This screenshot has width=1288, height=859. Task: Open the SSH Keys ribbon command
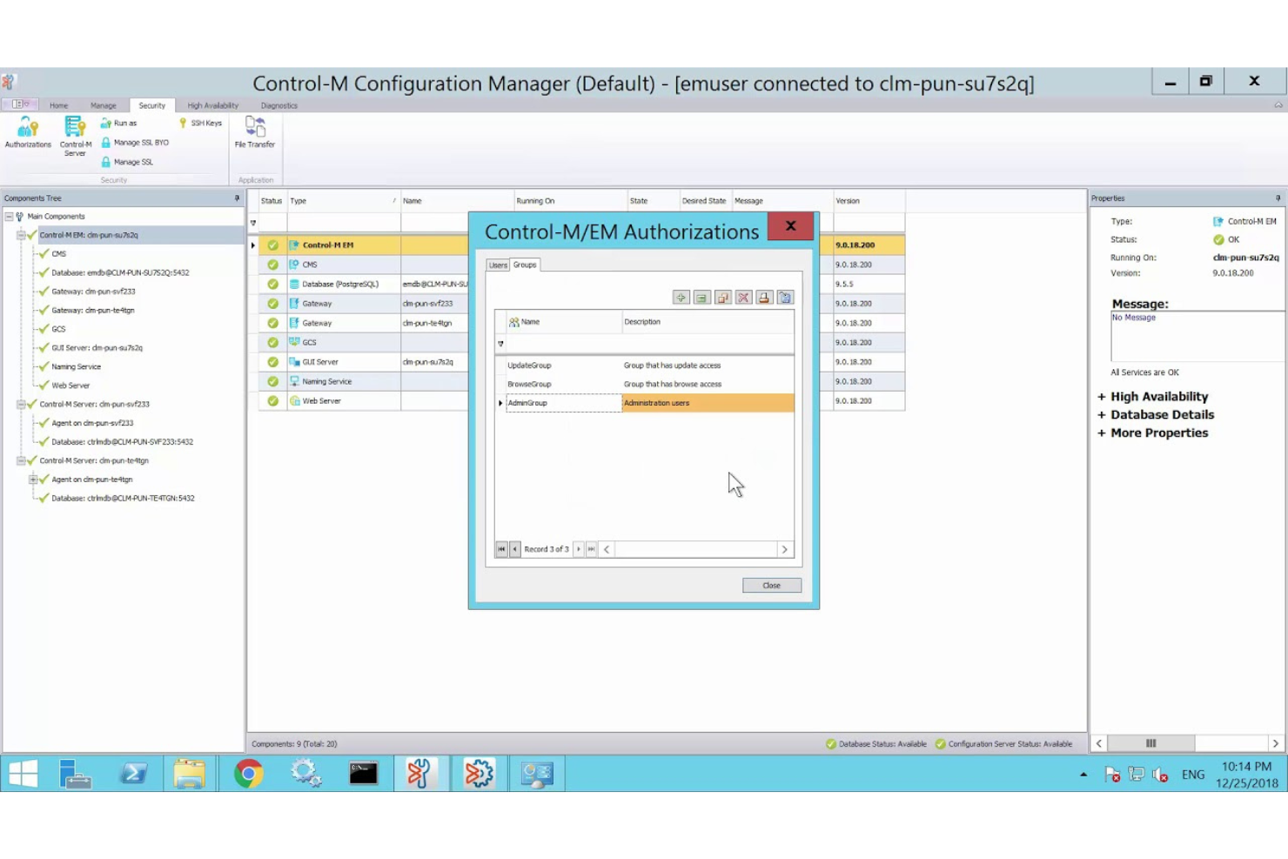click(x=200, y=123)
